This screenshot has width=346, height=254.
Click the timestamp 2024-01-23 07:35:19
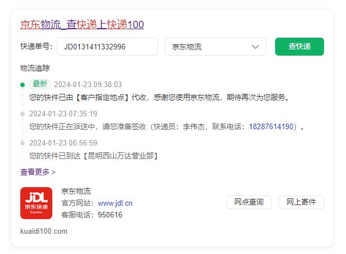click(63, 114)
